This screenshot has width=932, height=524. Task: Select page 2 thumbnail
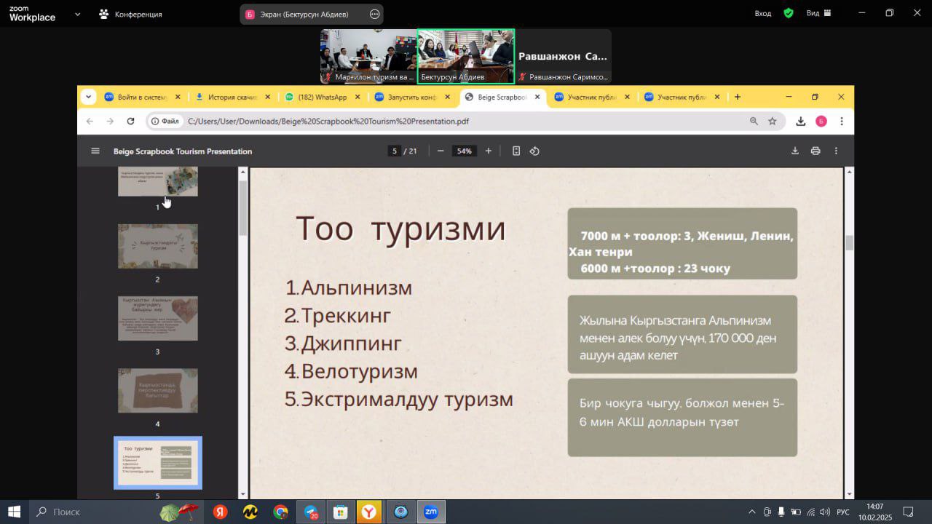tap(158, 246)
